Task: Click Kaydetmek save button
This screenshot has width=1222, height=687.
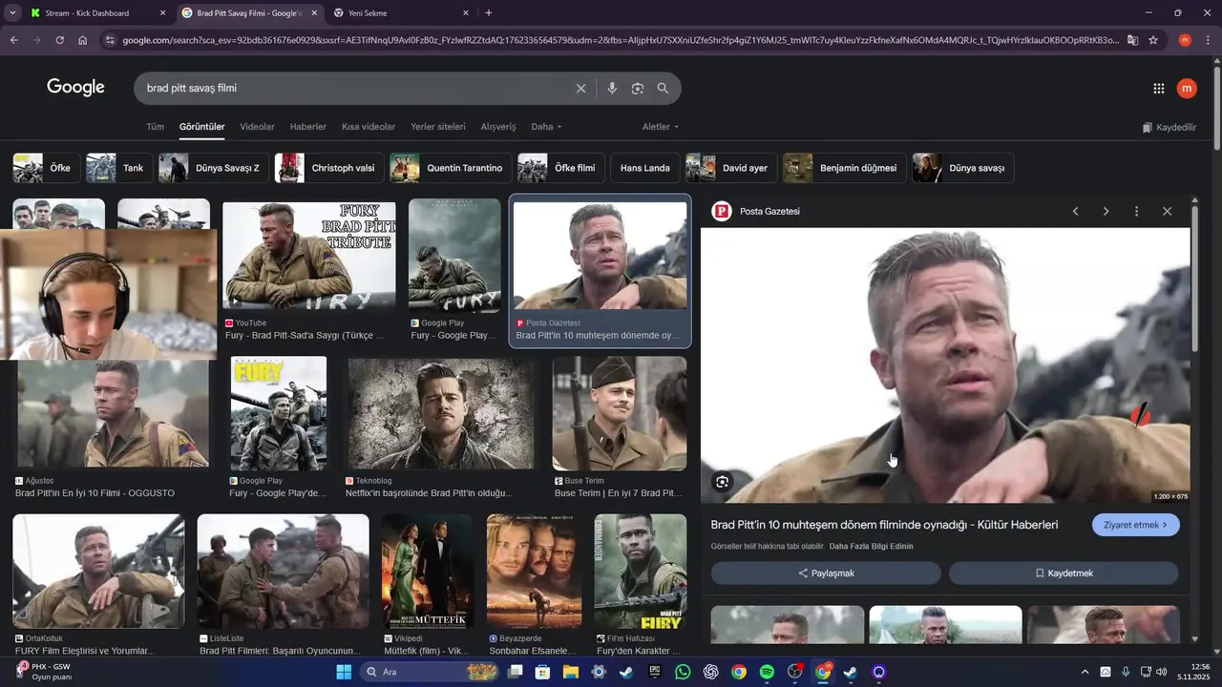Action: [1064, 572]
